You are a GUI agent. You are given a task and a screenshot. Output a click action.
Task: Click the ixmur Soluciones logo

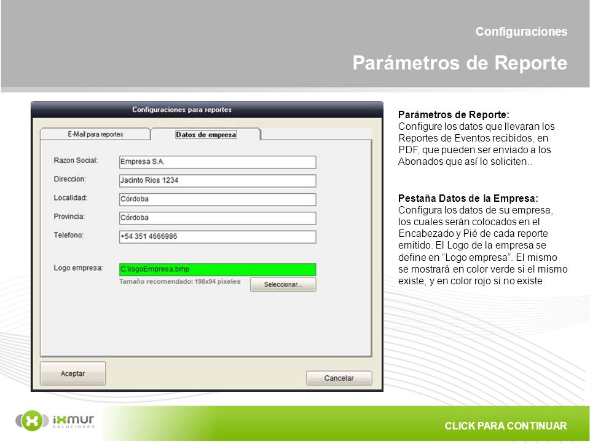(55, 420)
